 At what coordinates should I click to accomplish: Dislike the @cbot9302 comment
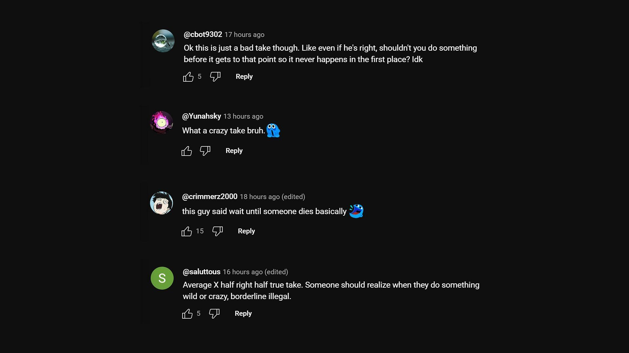[x=215, y=77]
